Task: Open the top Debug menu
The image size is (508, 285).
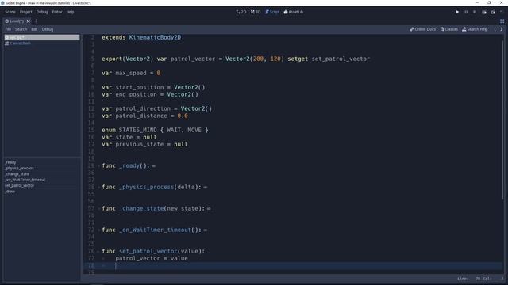Action: click(x=42, y=12)
